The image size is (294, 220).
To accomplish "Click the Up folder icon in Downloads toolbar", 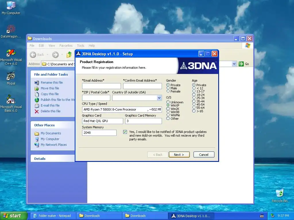I will click(x=69, y=55).
